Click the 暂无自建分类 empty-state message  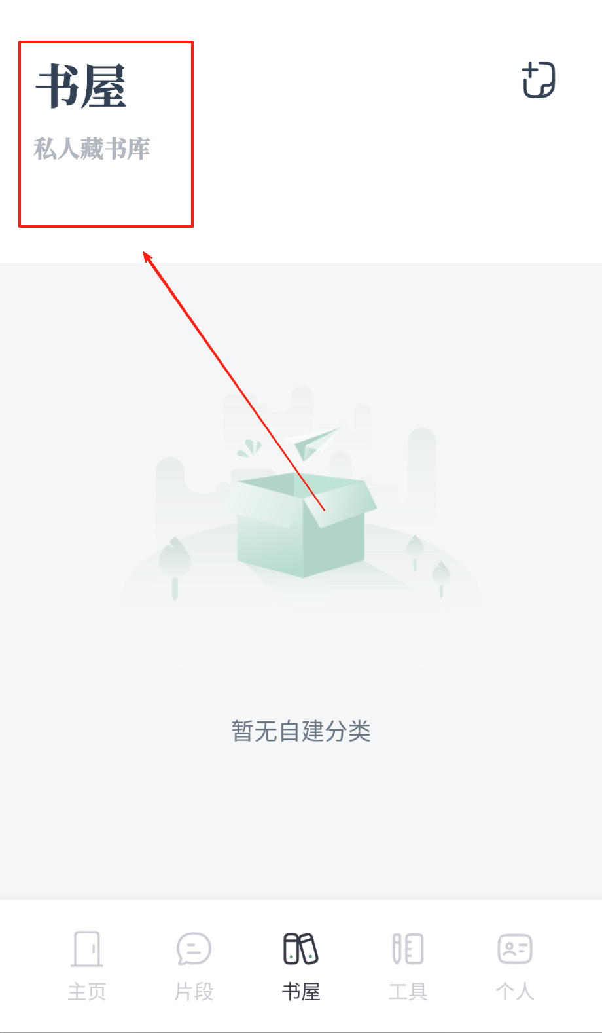point(301,731)
